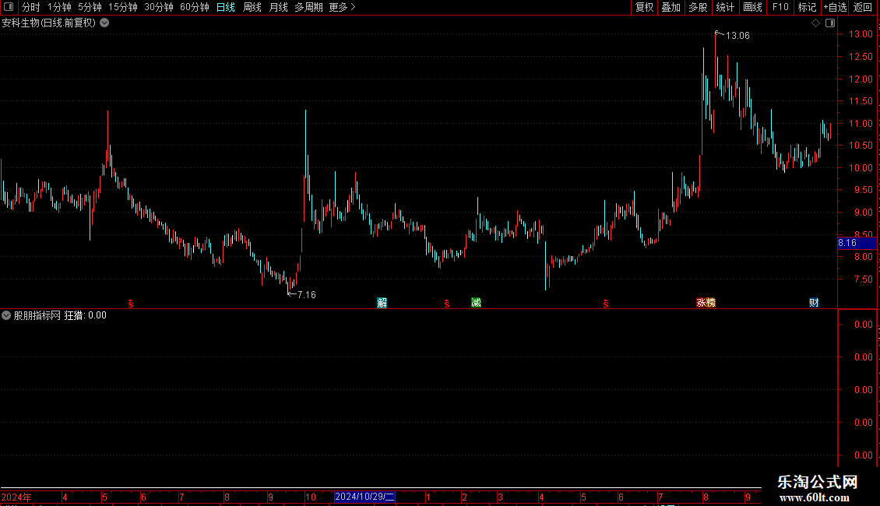
Task: Toggle the right side panel icon
Action: click(x=830, y=23)
